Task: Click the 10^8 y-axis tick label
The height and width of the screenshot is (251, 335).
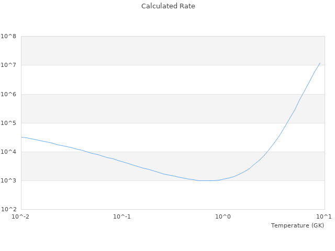Action: (x=8, y=37)
